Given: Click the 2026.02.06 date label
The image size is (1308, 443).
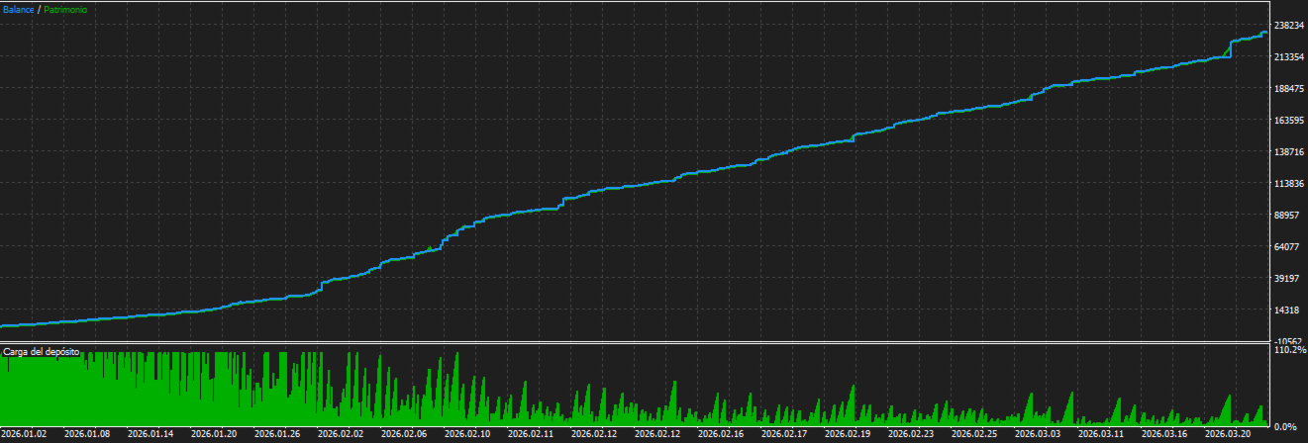Looking at the screenshot, I should click(404, 433).
